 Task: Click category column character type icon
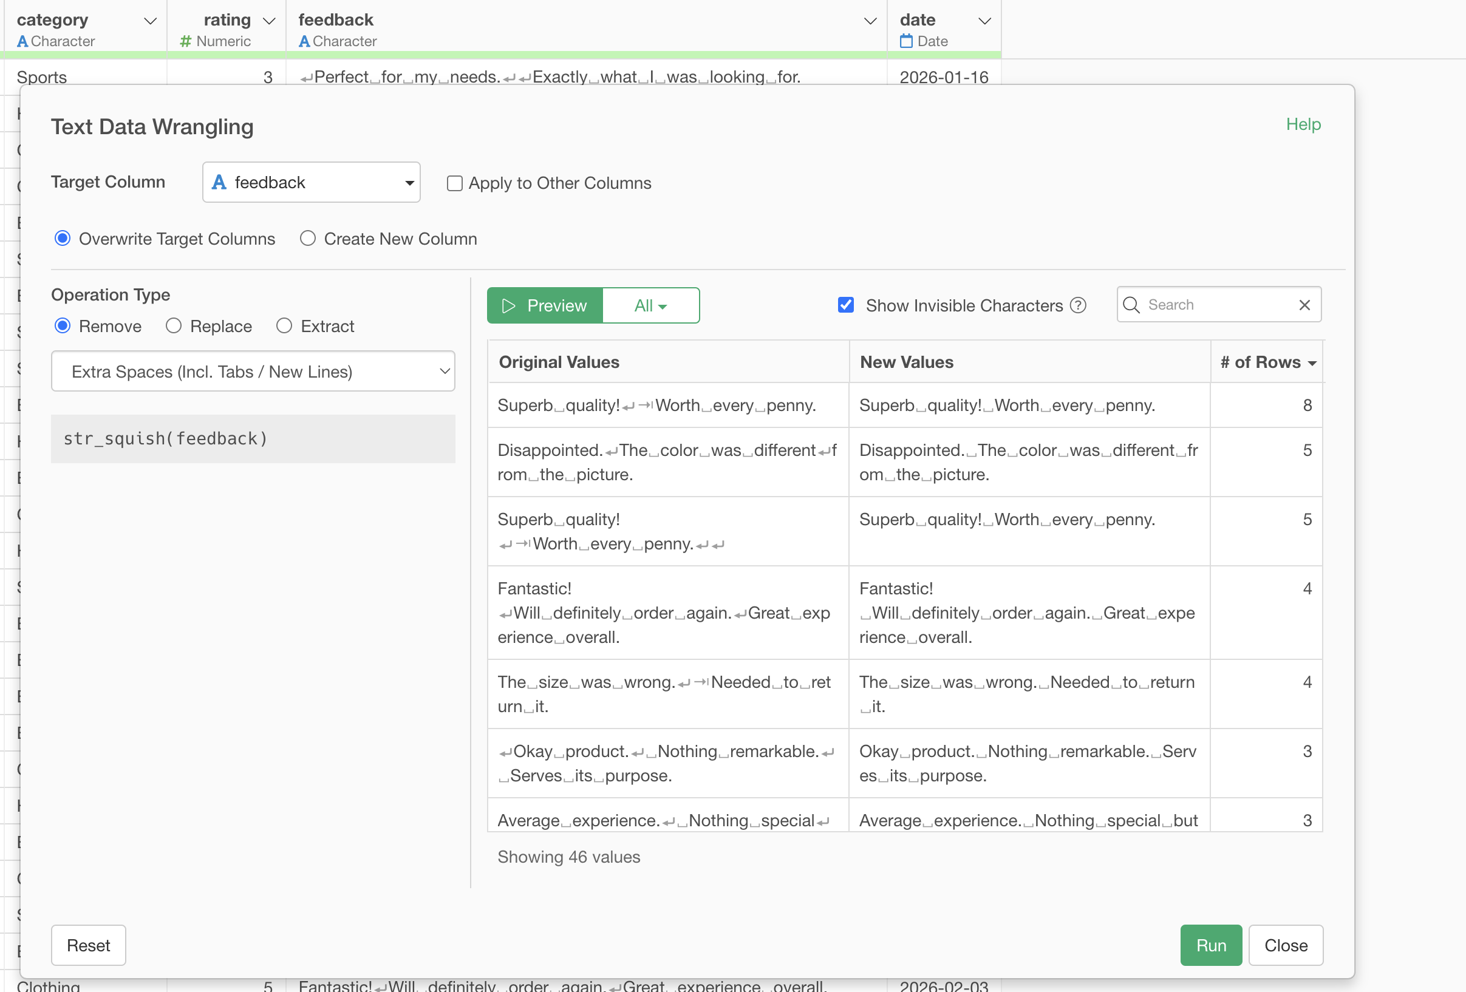tap(22, 42)
